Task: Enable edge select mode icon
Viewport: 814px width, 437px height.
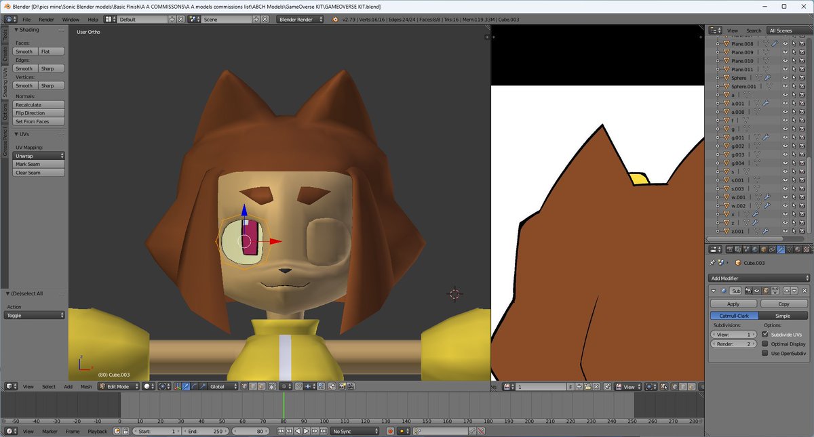Action: point(252,386)
